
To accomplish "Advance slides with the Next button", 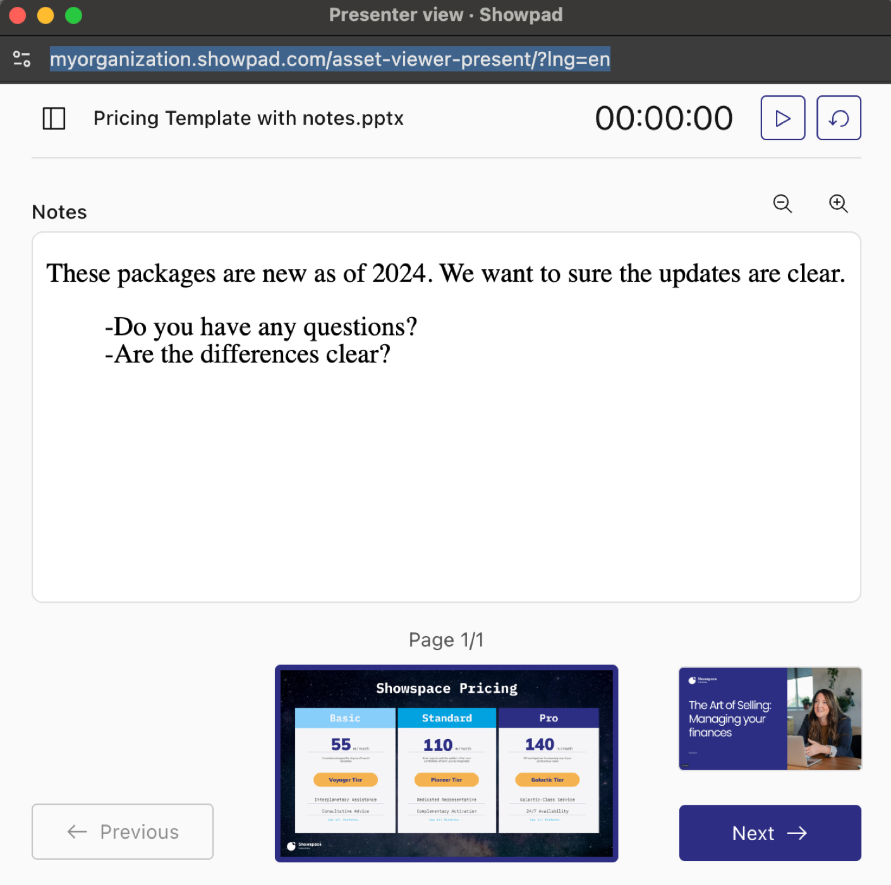I will pyautogui.click(x=770, y=833).
